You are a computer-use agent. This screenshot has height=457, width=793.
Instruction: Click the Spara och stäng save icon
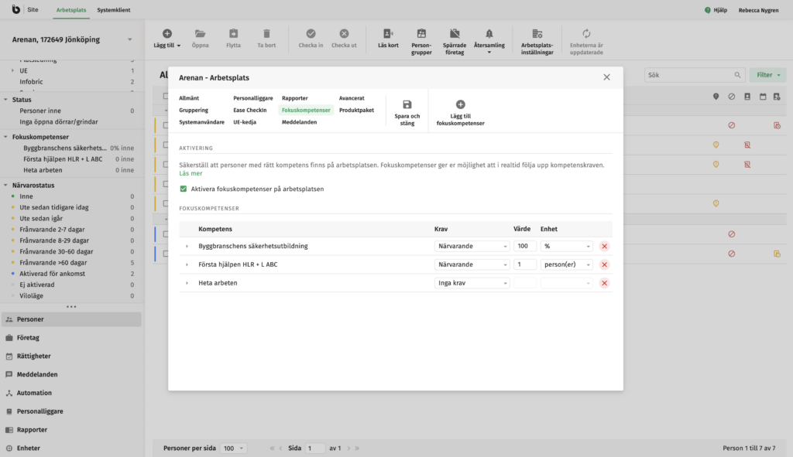pyautogui.click(x=407, y=104)
